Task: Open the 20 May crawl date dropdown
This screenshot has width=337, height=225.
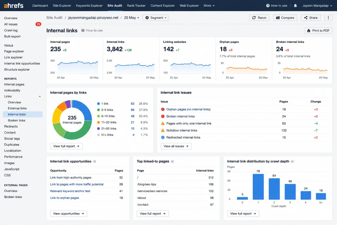Action: pyautogui.click(x=132, y=18)
